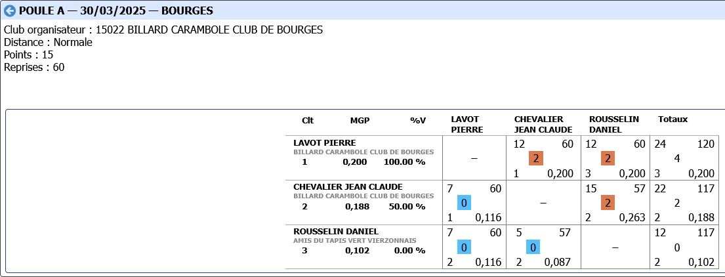Click the 22 points total for Chevalier

coord(660,188)
